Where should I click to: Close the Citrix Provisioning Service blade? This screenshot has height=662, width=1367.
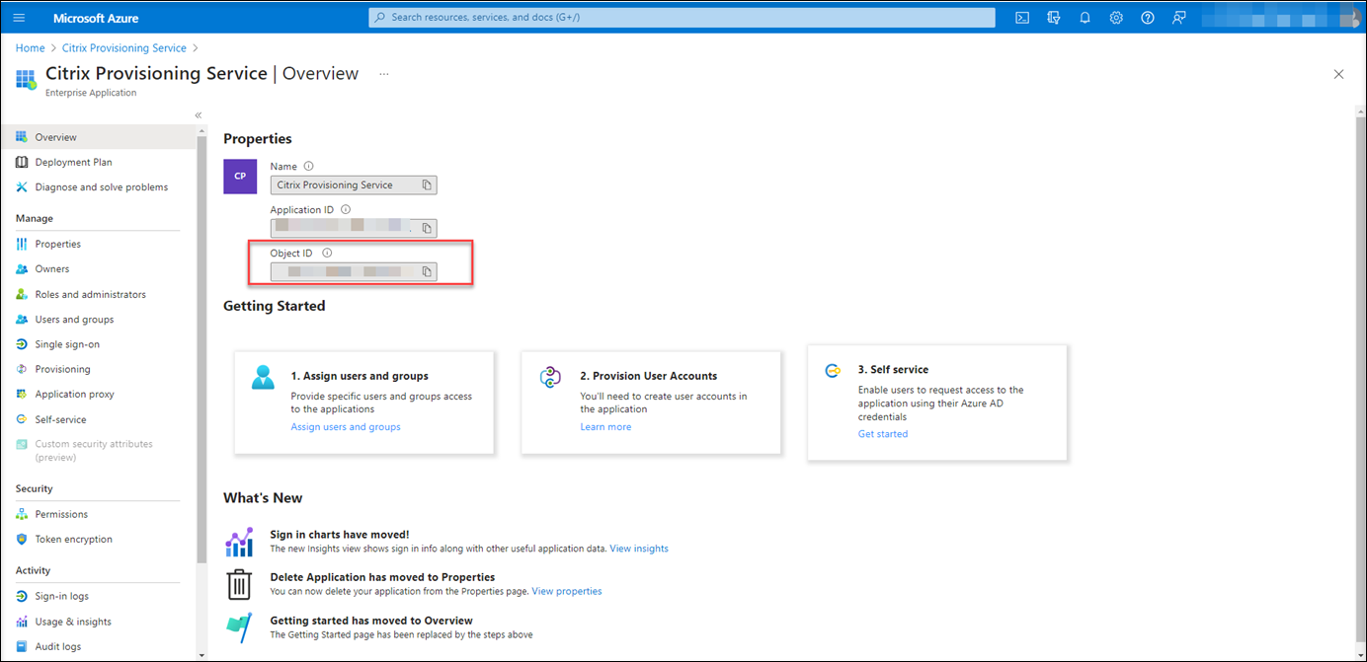tap(1338, 74)
